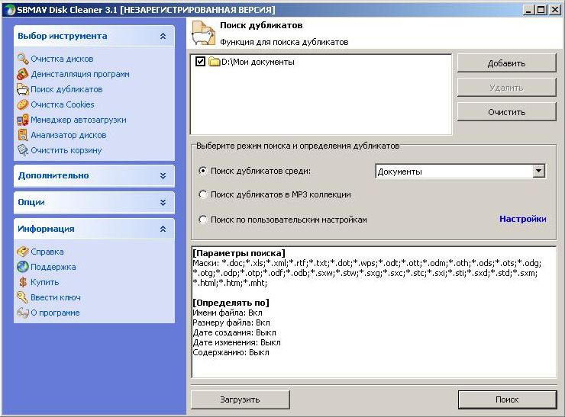Click Поиск дубликатов in the sidebar
The width and height of the screenshot is (565, 417).
click(66, 89)
